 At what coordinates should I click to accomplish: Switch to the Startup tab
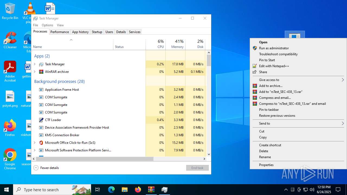coord(97,32)
